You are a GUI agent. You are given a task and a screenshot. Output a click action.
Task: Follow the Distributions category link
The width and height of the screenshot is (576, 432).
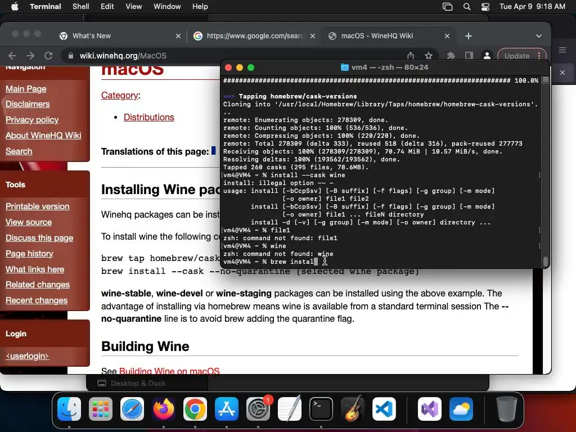(x=148, y=117)
